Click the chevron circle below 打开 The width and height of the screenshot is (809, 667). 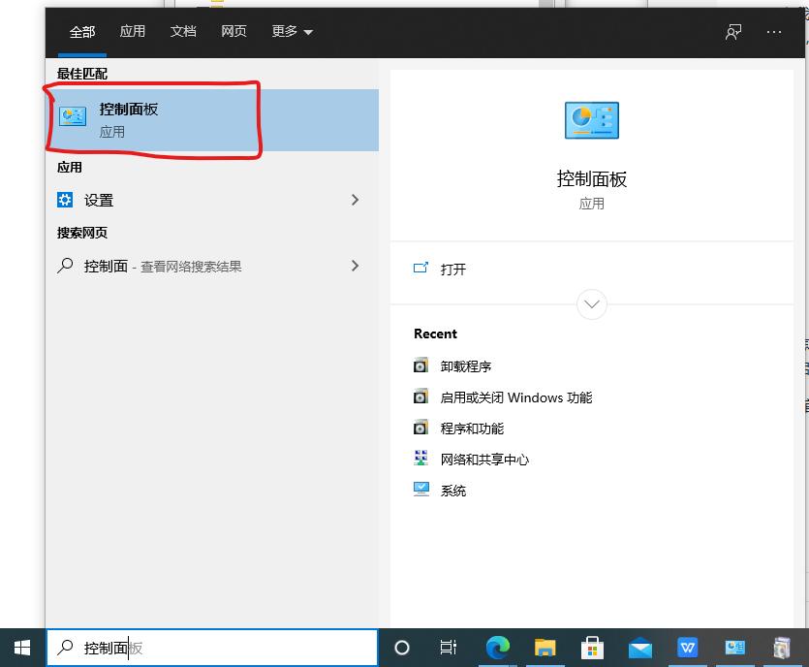(591, 303)
